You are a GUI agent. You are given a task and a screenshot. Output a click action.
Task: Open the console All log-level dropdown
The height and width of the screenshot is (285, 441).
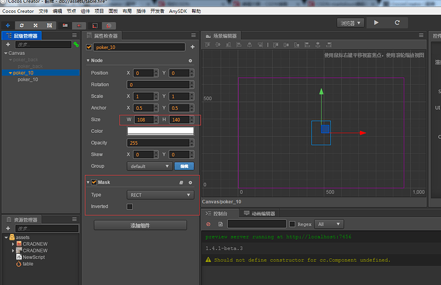coord(329,224)
